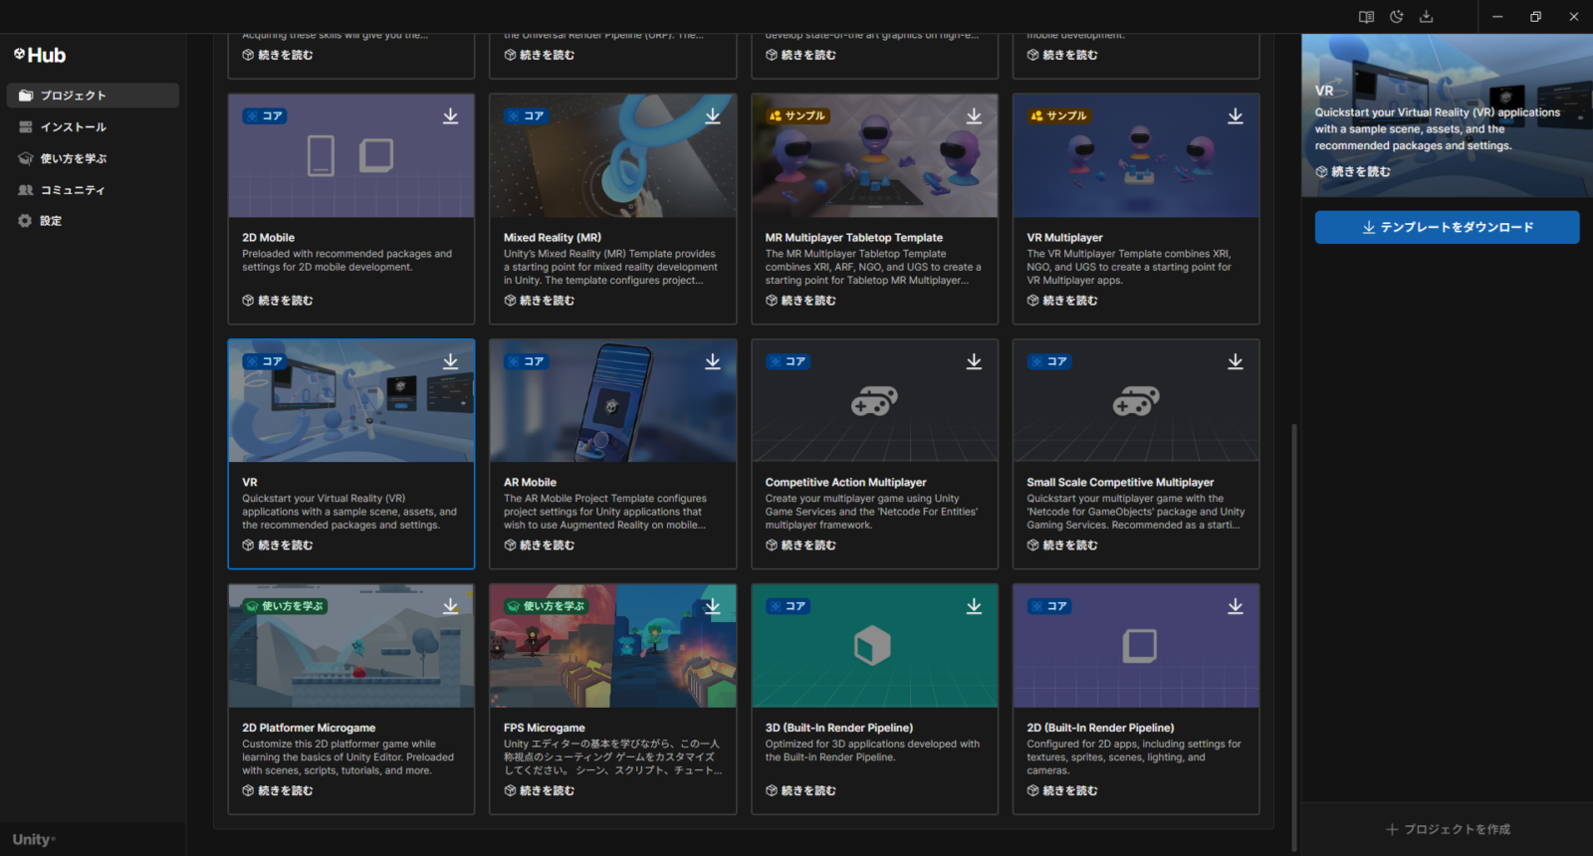Click the テンプレートをダウンロード button
The width and height of the screenshot is (1593, 856).
click(1447, 227)
